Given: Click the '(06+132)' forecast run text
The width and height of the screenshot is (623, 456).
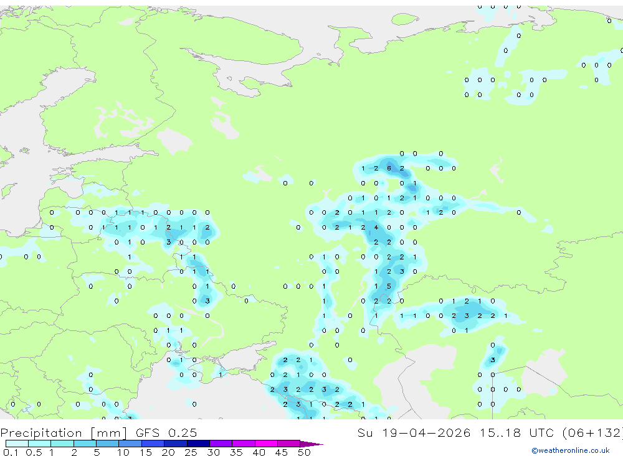Looking at the screenshot, I should pos(592,432).
